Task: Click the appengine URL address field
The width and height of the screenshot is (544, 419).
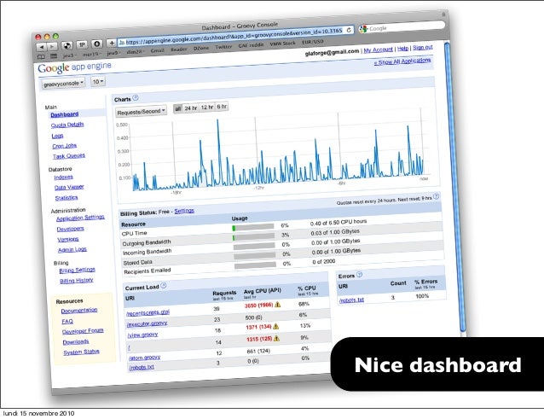Action: pyautogui.click(x=234, y=37)
